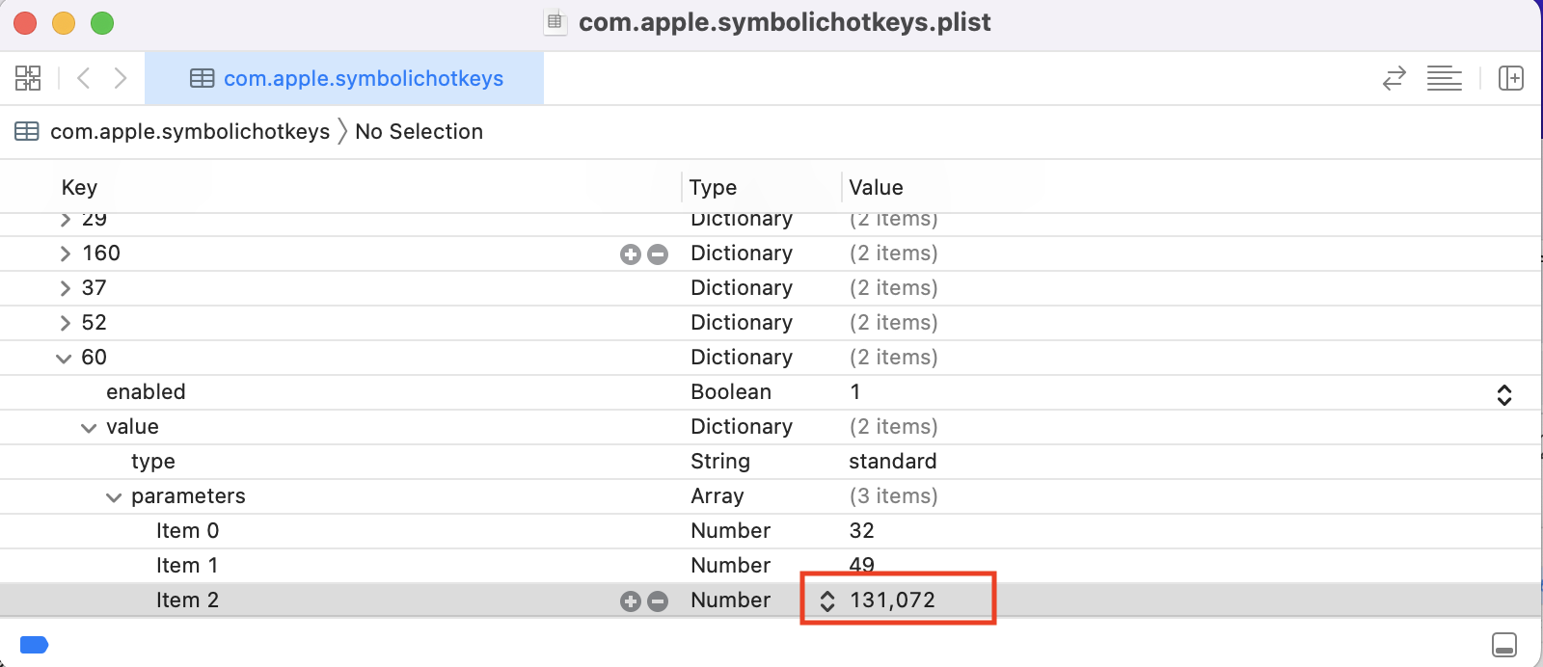Close the window with red button
Screen dimensions: 1543x667
click(x=25, y=22)
